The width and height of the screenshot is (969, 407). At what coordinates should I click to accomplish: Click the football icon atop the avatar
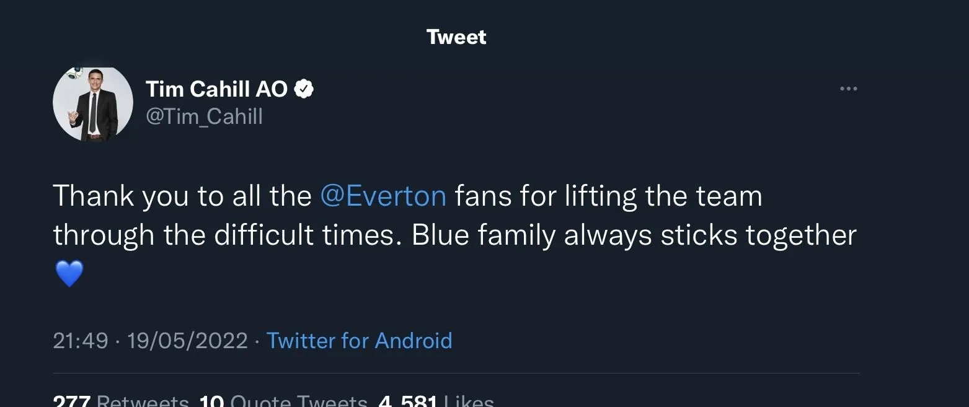(x=74, y=72)
